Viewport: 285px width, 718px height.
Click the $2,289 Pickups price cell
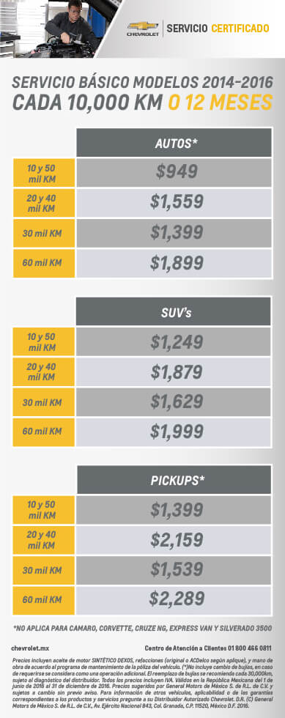[174, 599]
